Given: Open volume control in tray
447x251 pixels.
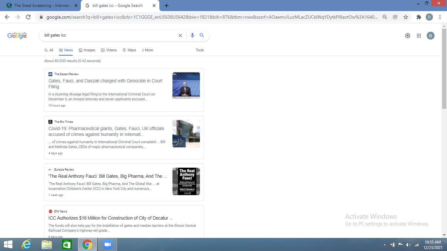Looking at the screenshot, I should click(x=408, y=244).
